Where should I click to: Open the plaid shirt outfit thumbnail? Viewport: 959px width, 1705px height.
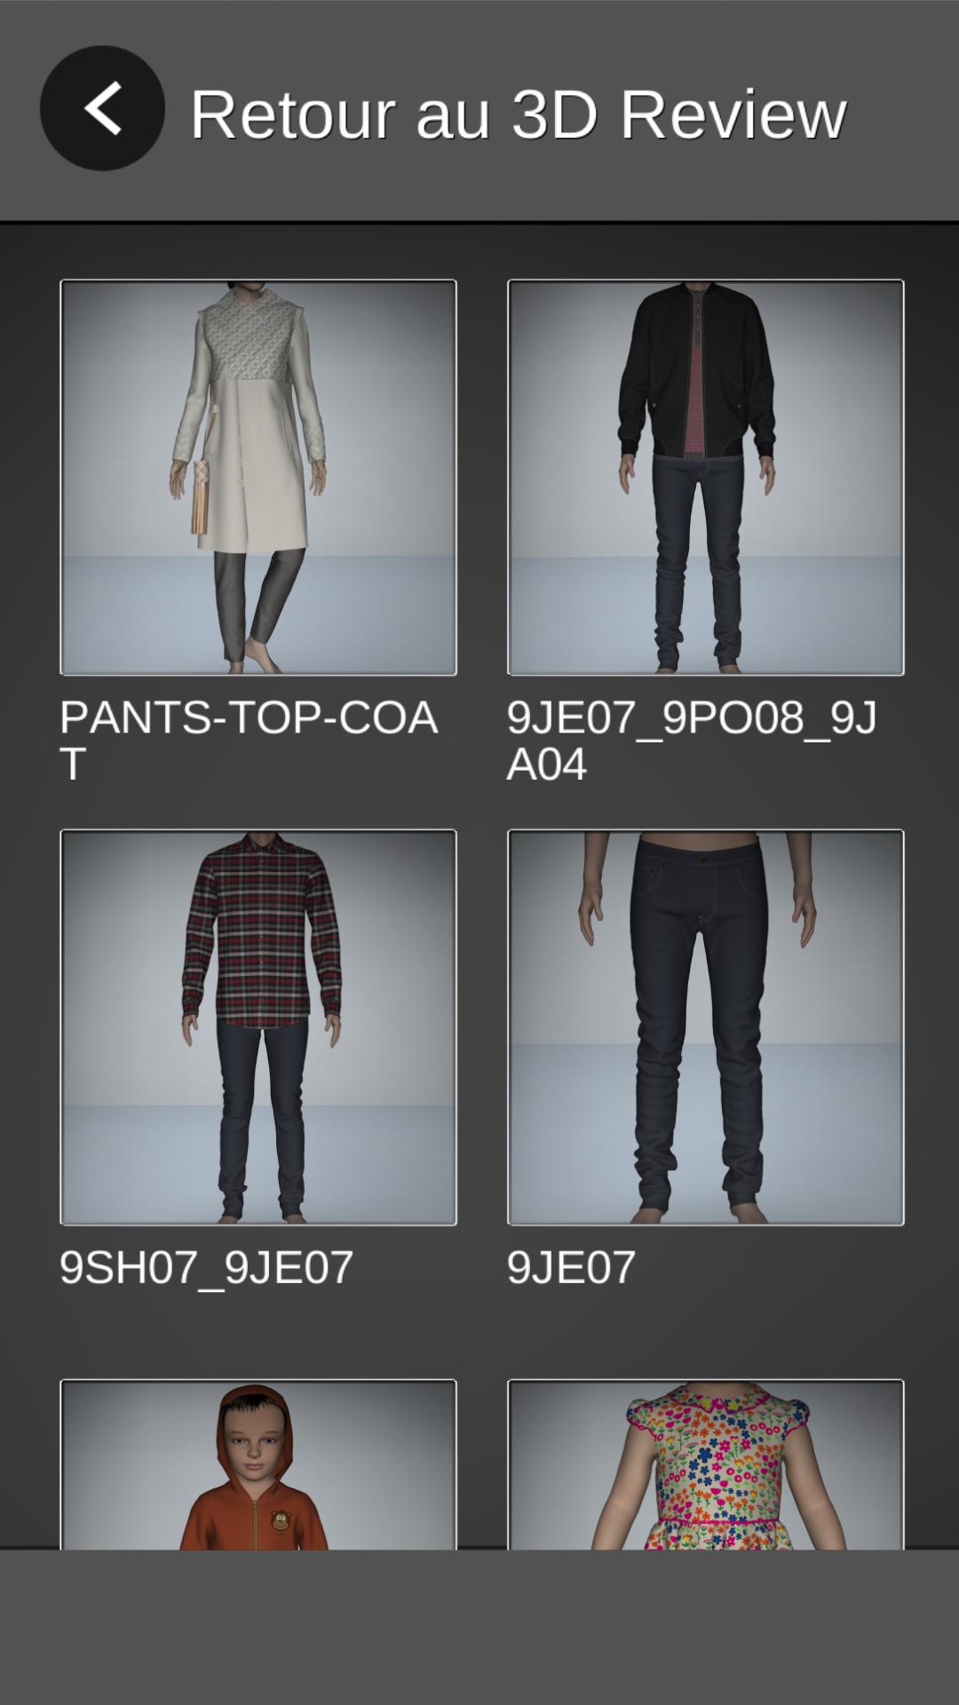point(258,1027)
